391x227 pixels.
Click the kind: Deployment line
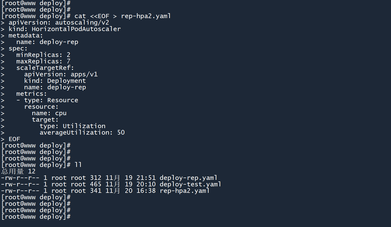[55, 81]
